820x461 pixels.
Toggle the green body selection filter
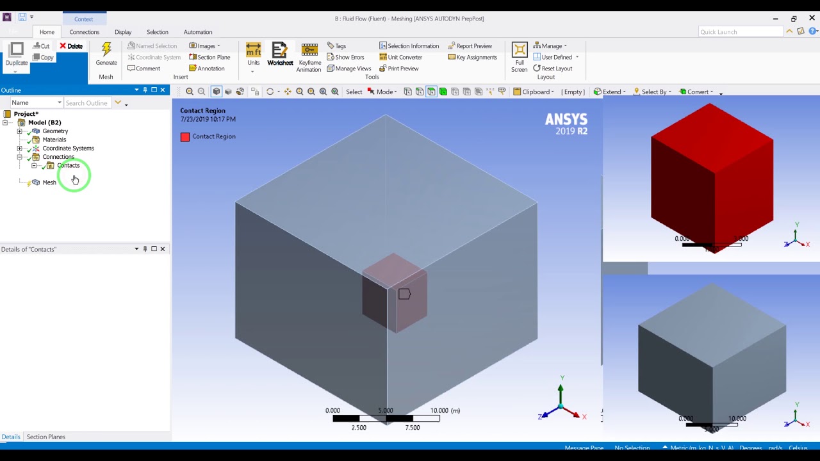click(x=443, y=92)
